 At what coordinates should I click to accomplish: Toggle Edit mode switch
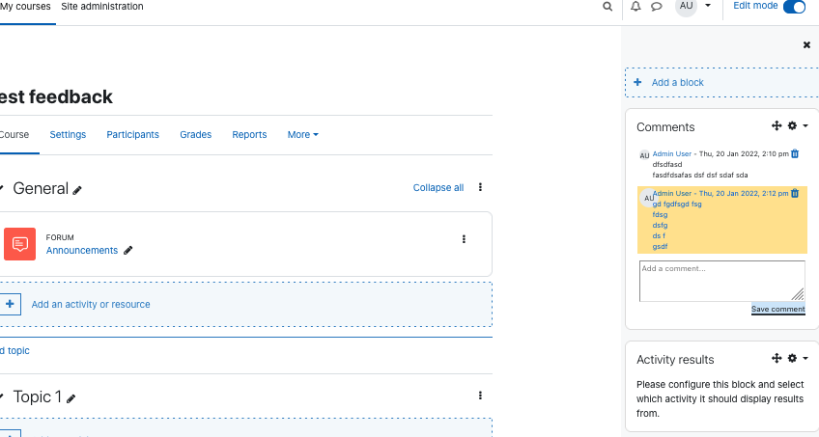tap(795, 7)
